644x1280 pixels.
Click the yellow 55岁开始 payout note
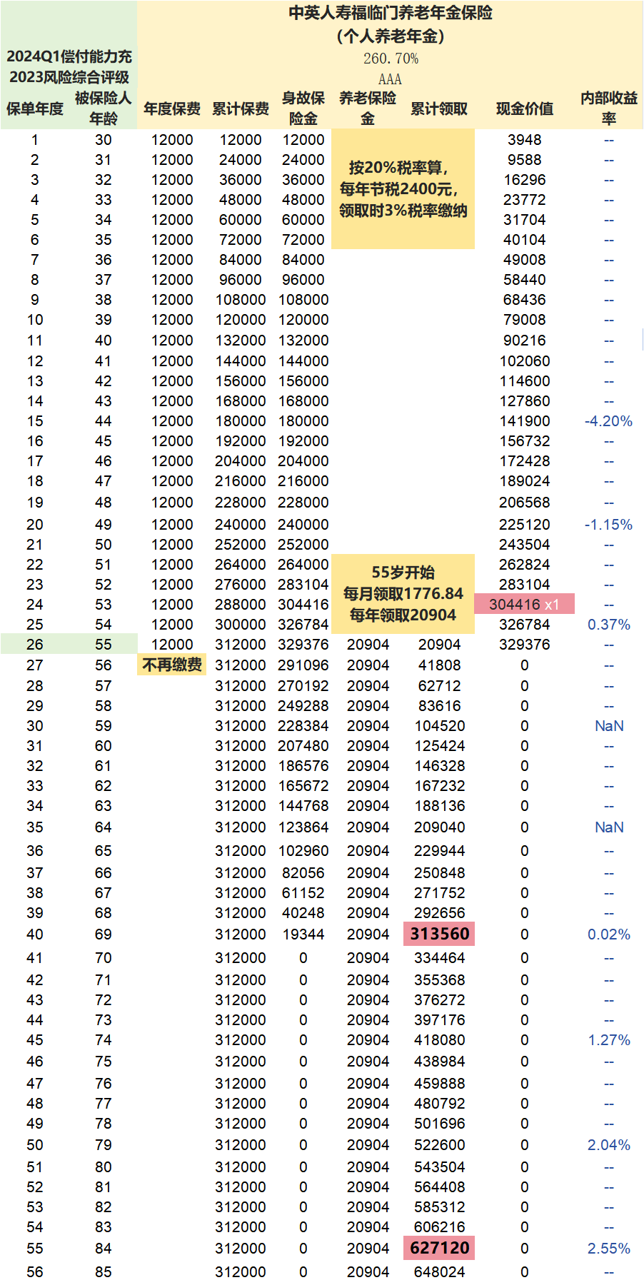[x=403, y=594]
